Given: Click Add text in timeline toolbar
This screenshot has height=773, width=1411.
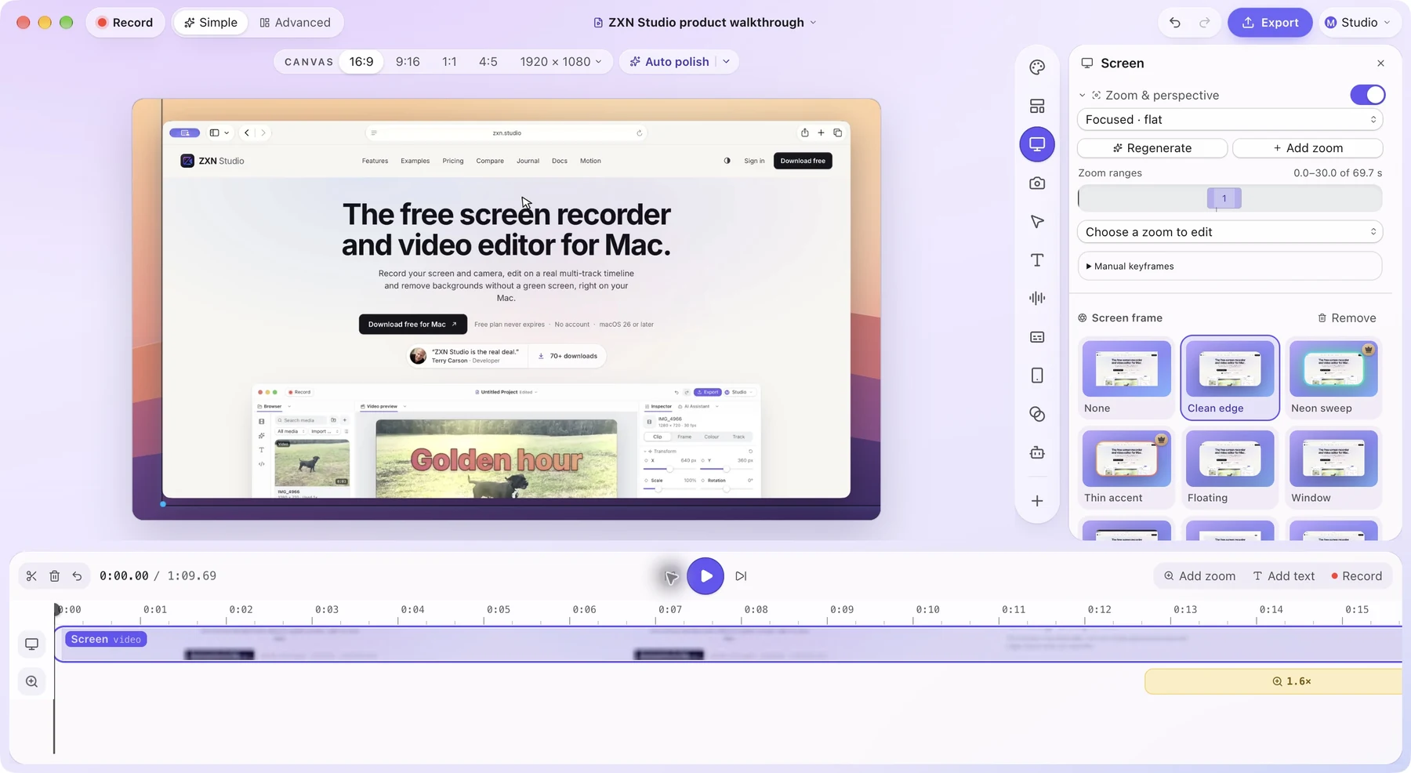Looking at the screenshot, I should click(x=1283, y=576).
